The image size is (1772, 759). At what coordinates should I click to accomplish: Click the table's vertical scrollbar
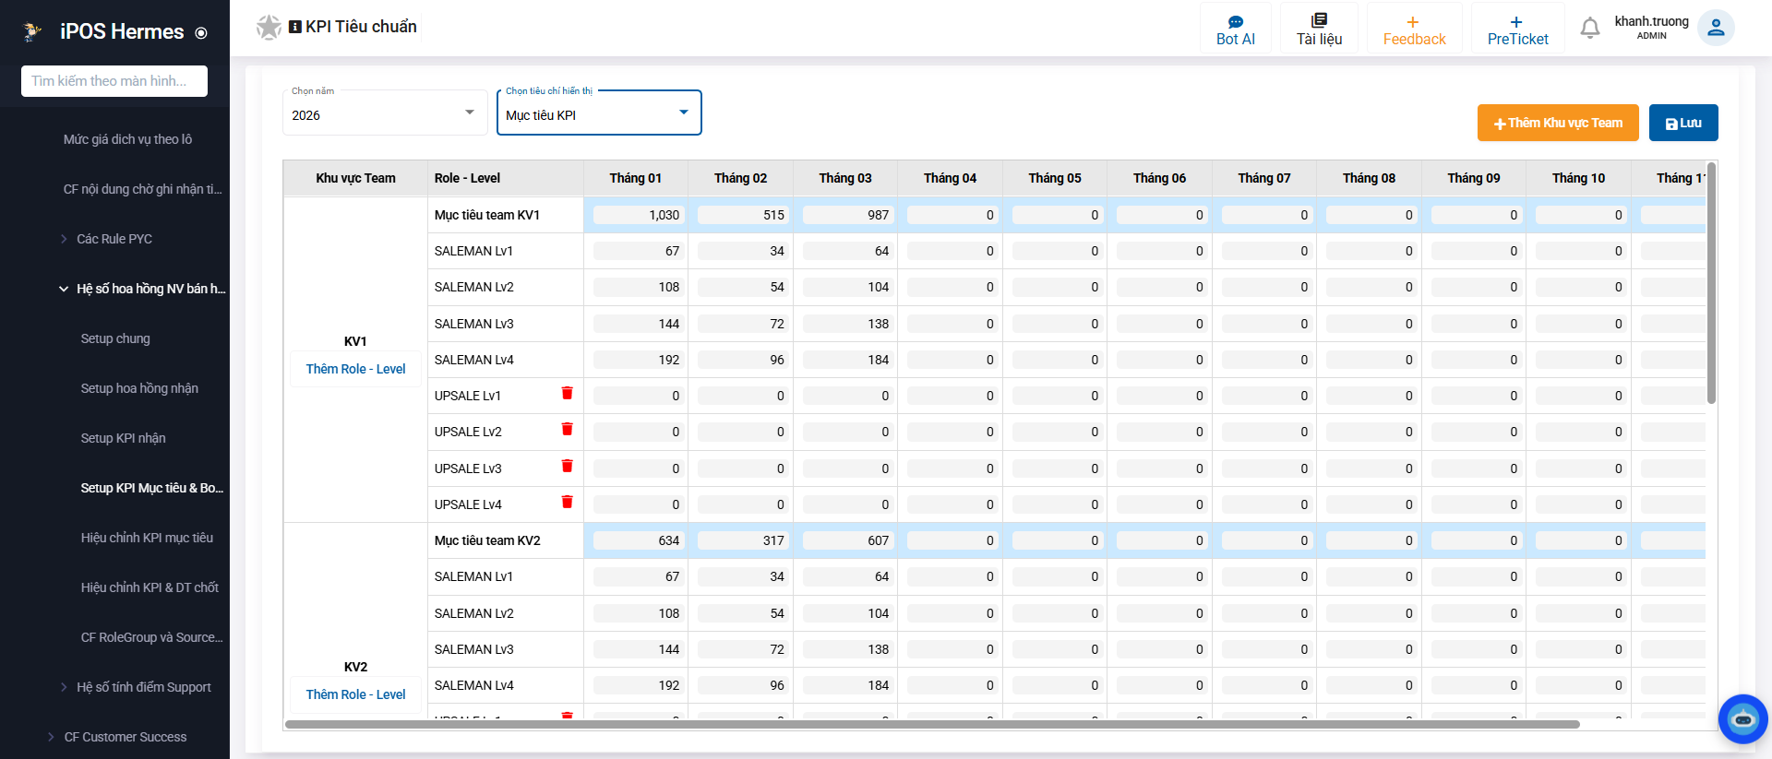(1711, 283)
